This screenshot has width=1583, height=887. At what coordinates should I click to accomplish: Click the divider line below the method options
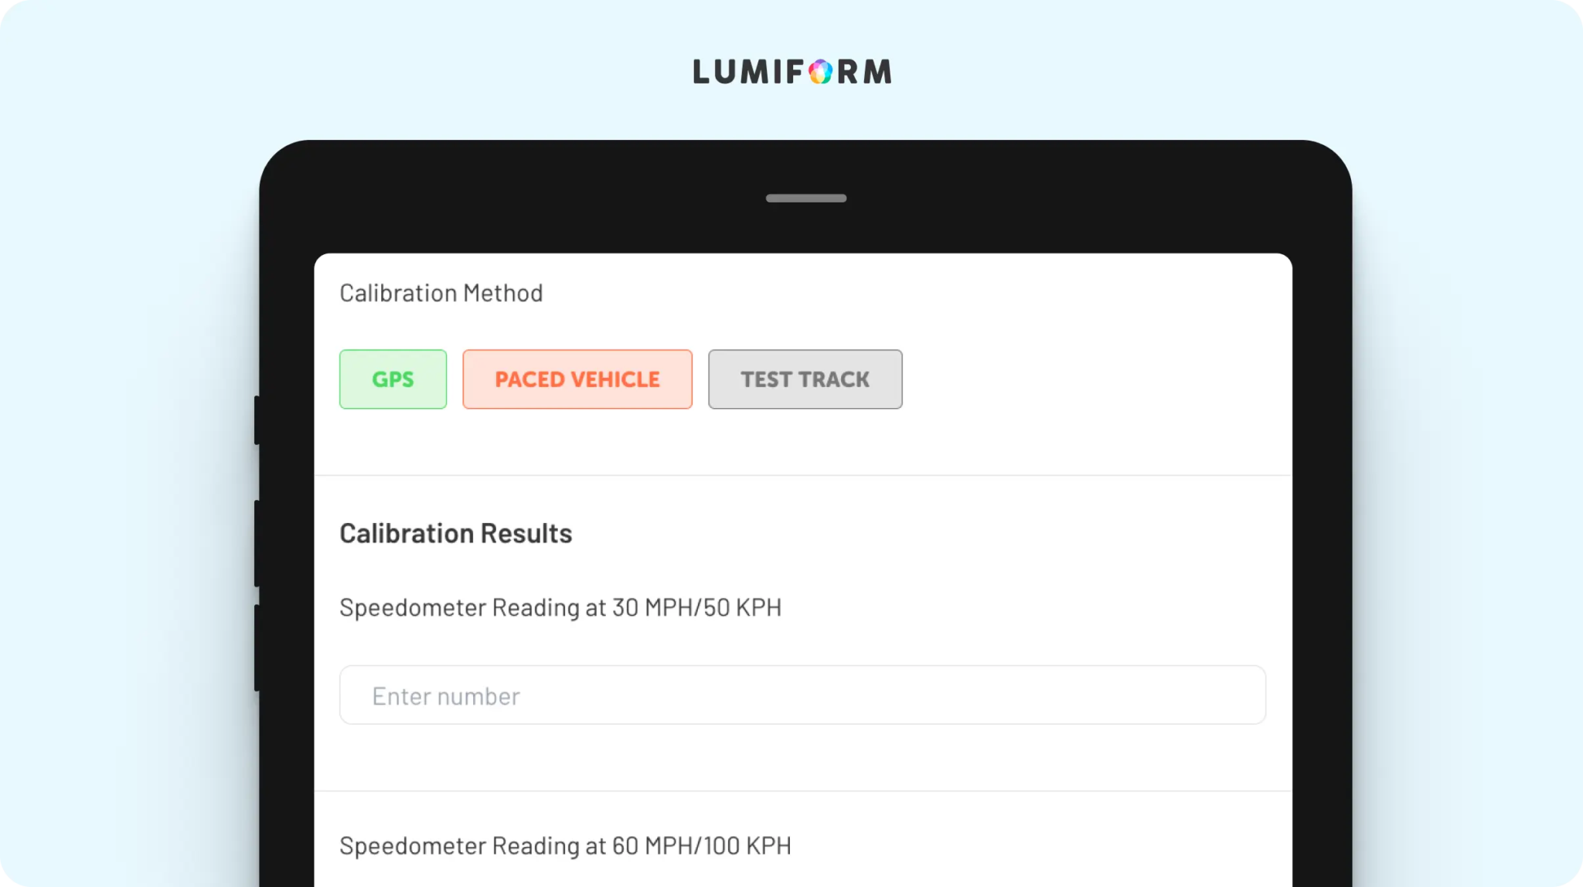803,475
